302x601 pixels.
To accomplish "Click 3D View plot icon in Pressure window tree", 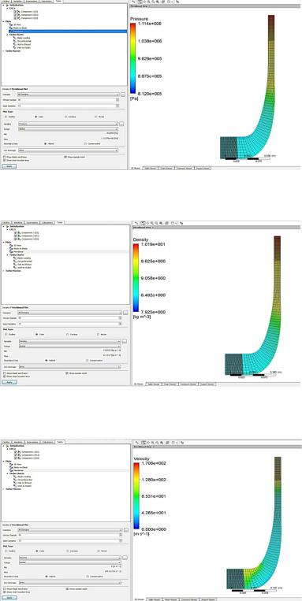I will pyautogui.click(x=12, y=24).
